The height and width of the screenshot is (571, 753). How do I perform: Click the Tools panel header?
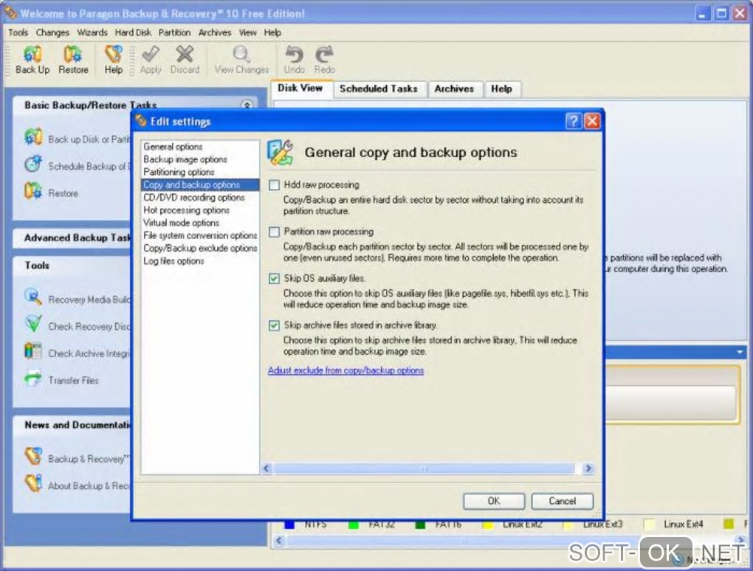click(x=72, y=266)
